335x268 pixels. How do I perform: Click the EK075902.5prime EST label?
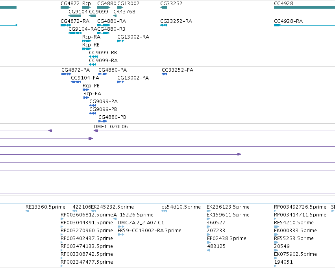(296, 255)
